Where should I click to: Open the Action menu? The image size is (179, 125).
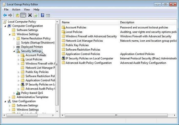[x=16, y=10]
